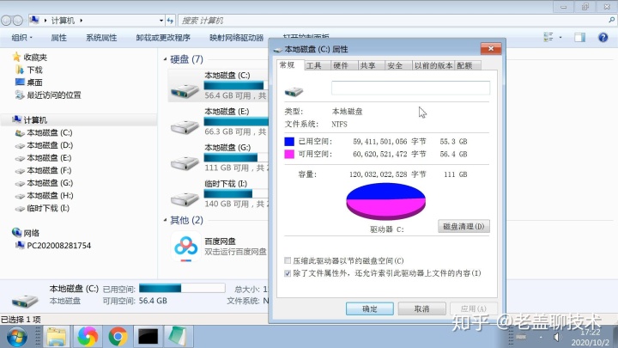This screenshot has width=618, height=348.
Task: Open 桌面 in favorites sidebar
Action: (34, 82)
